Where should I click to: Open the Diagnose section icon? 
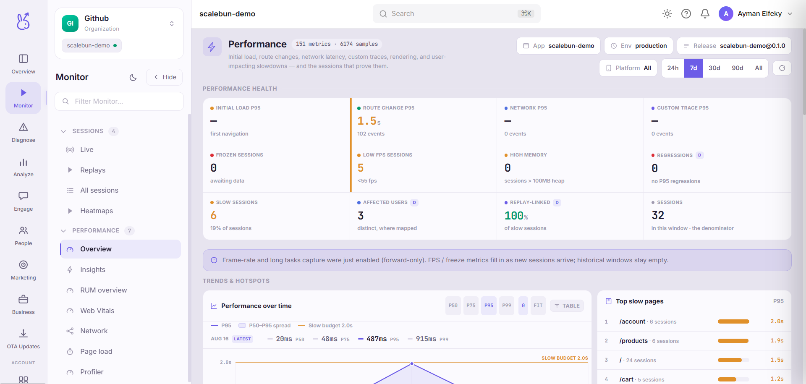24,132
